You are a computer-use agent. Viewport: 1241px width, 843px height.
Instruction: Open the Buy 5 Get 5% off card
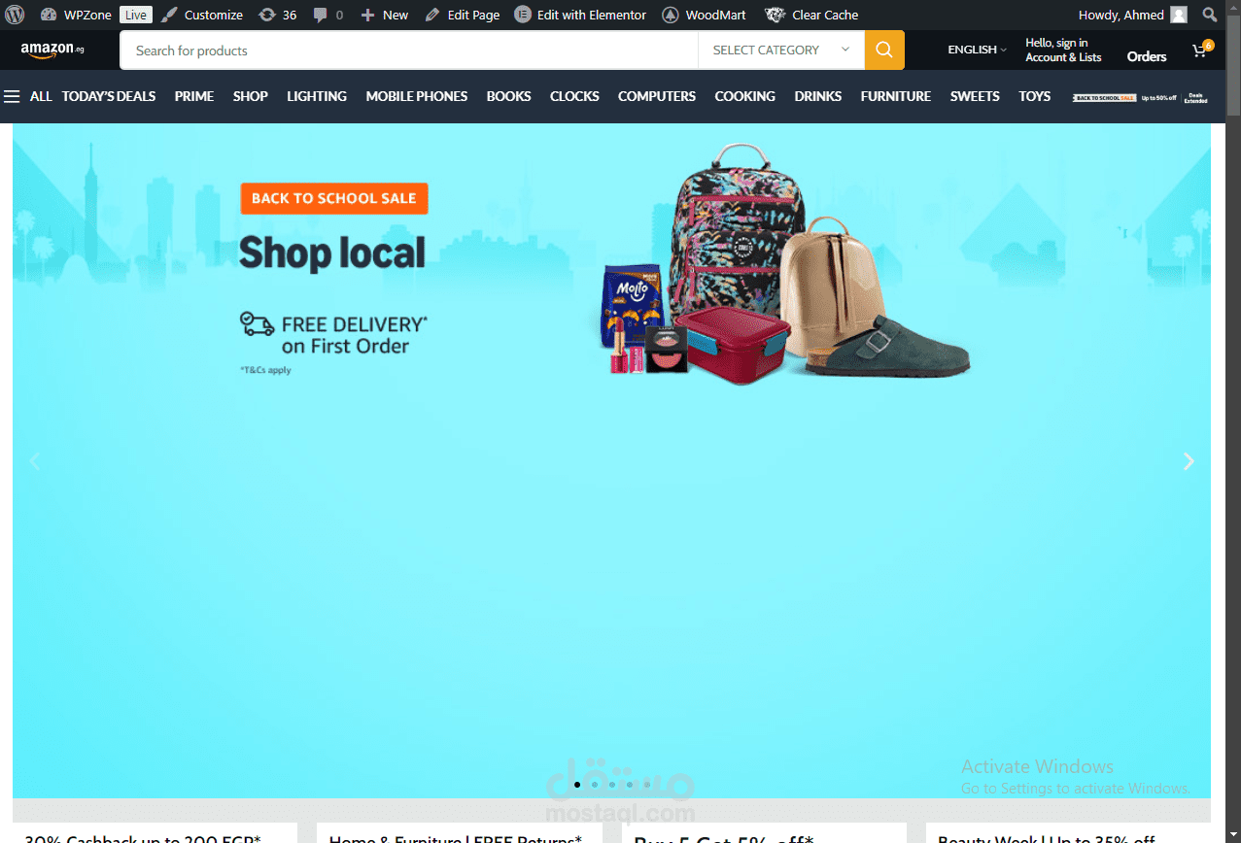[764, 833]
